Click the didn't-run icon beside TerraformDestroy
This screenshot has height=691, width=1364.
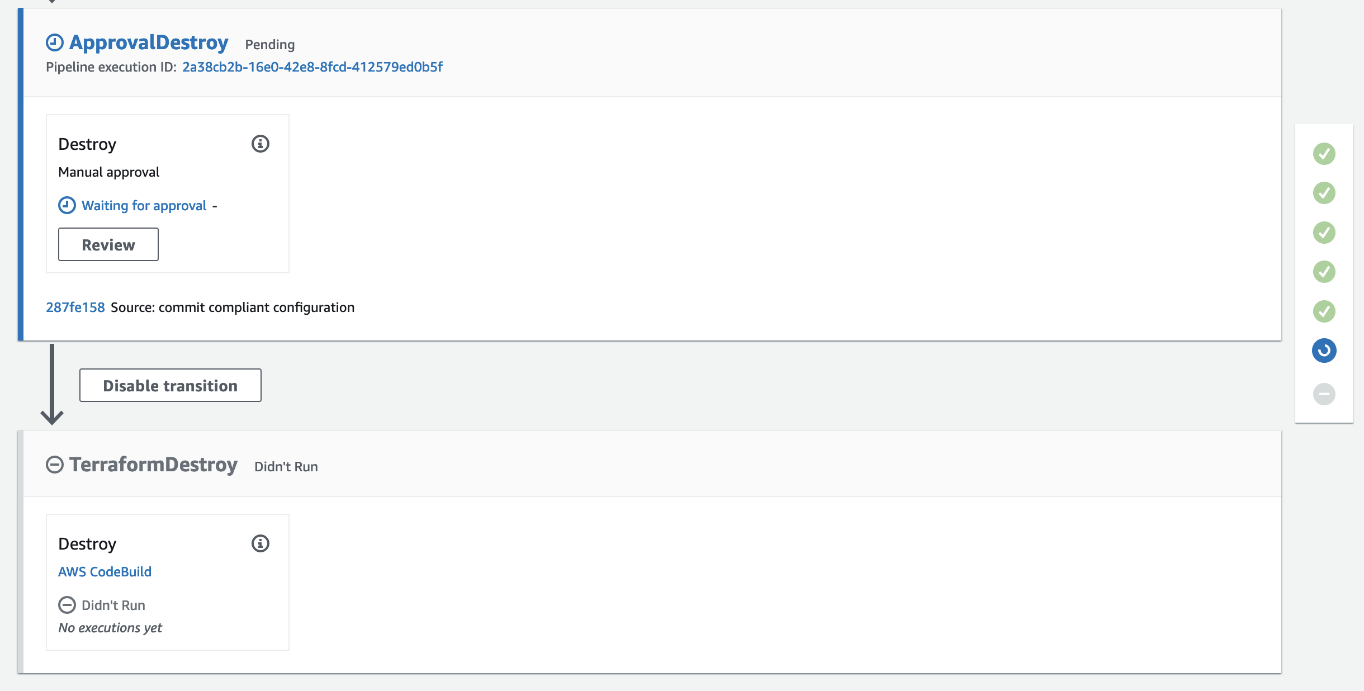[55, 465]
